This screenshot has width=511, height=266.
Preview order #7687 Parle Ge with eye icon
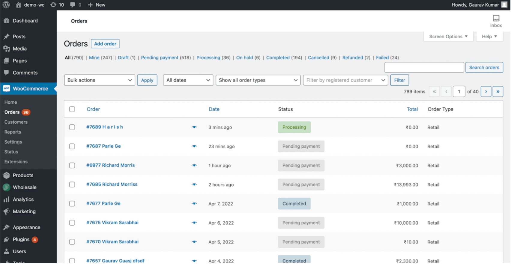(194, 146)
